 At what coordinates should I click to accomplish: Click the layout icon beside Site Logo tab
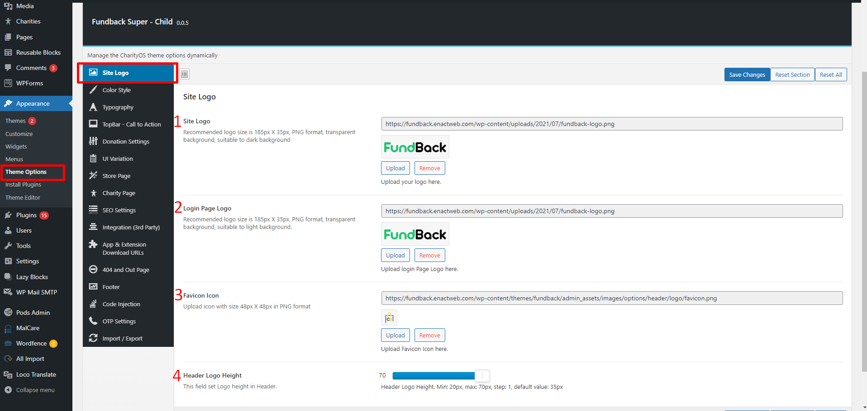[185, 74]
